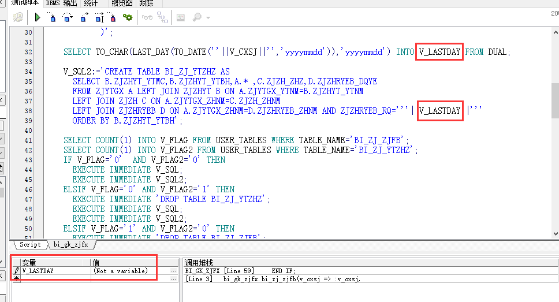Select the bi_gk_zjfx bottom tab
The image size is (559, 302).
[x=71, y=245]
